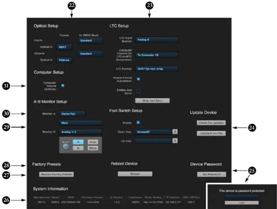
Task: Select monitor B with the B button
Action: tap(78, 148)
